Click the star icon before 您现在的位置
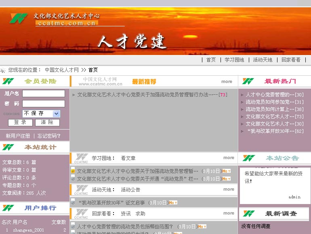Image resolution: width=311 pixels, height=234 pixels. (x=3, y=70)
